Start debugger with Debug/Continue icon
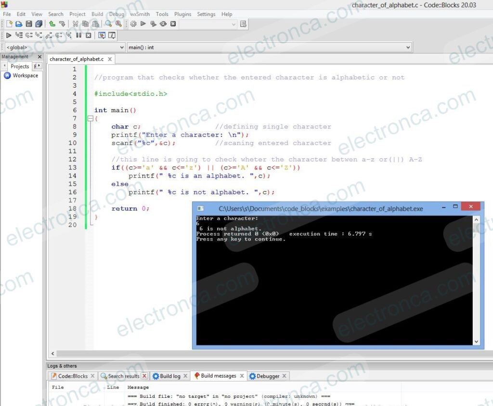Viewport: 493px width, 406px height. (9, 35)
